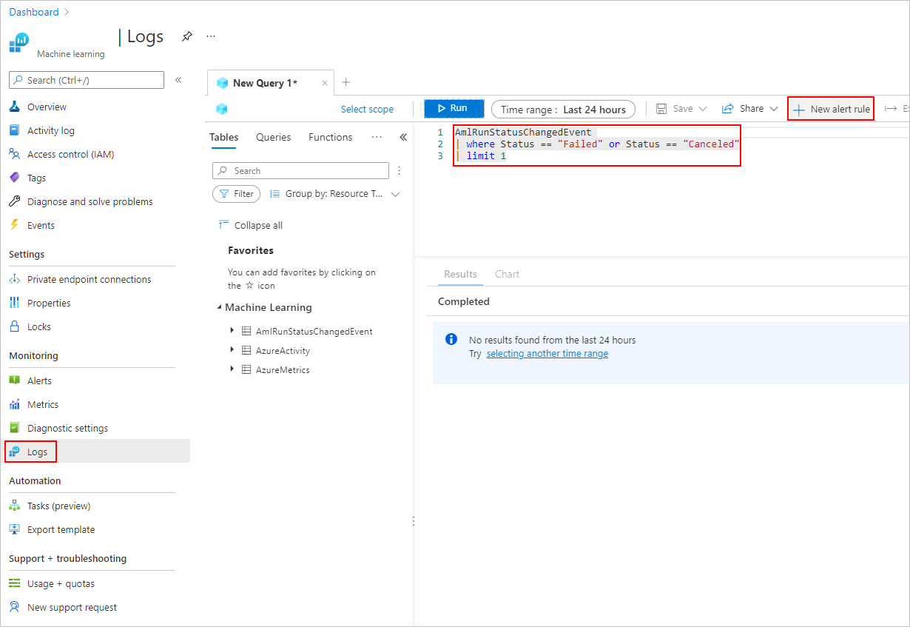Add a new query tab
This screenshot has height=627, width=910.
346,82
